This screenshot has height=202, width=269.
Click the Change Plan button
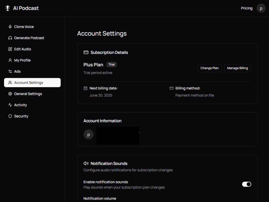210,68
